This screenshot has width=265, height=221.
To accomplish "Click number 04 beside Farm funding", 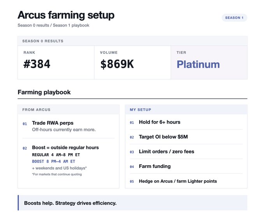I will tap(132, 167).
